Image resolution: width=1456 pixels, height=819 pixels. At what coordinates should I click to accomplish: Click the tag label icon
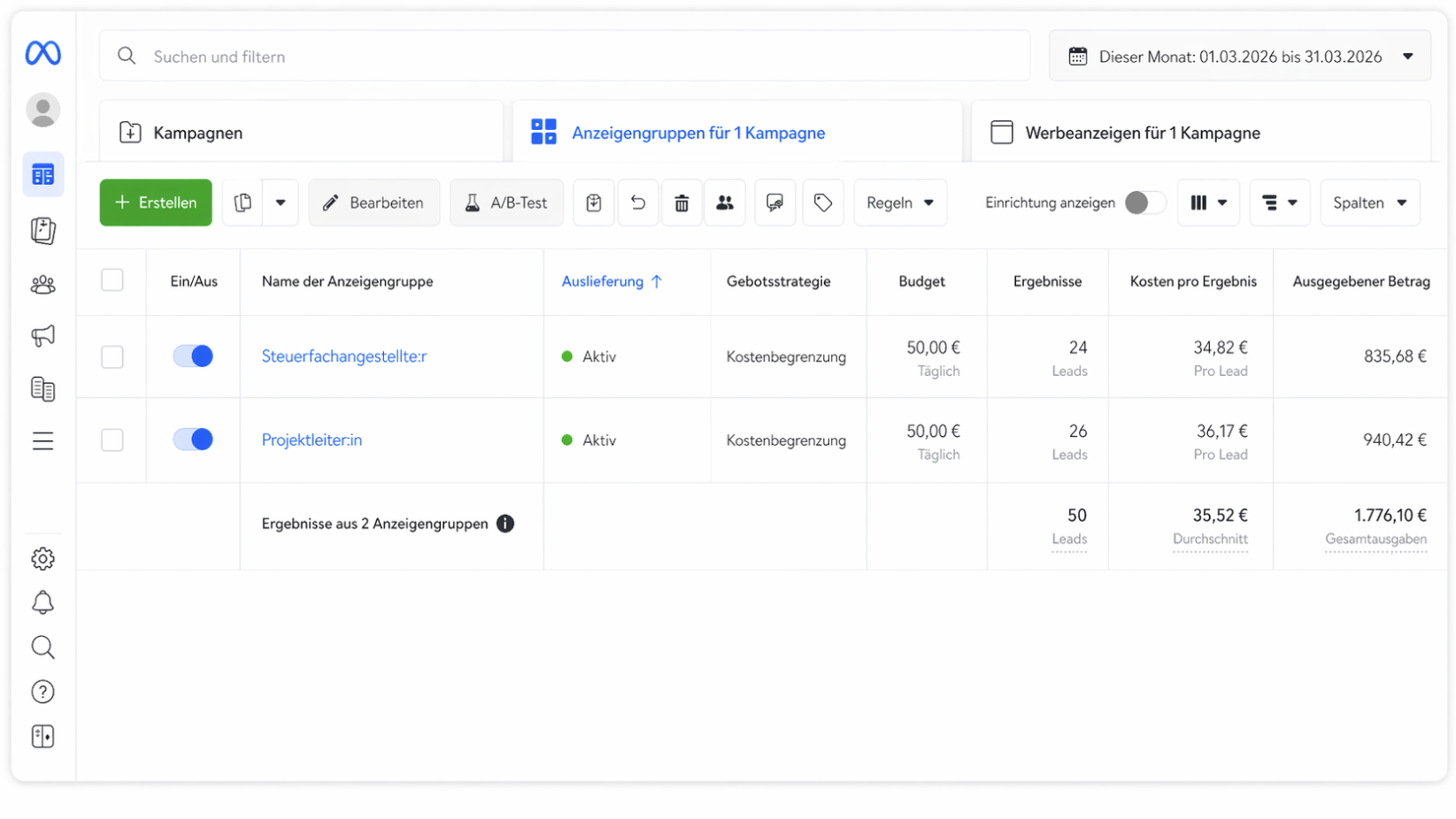coord(823,203)
